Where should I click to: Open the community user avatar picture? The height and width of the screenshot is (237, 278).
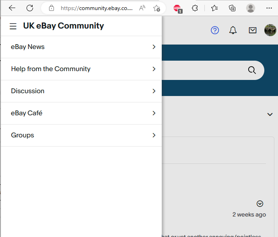(271, 30)
